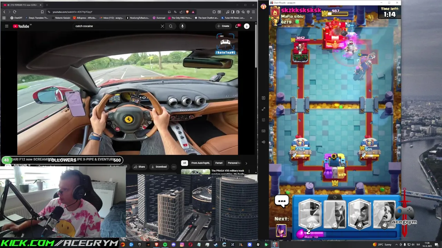Click the Ferrari video player

(x=127, y=93)
